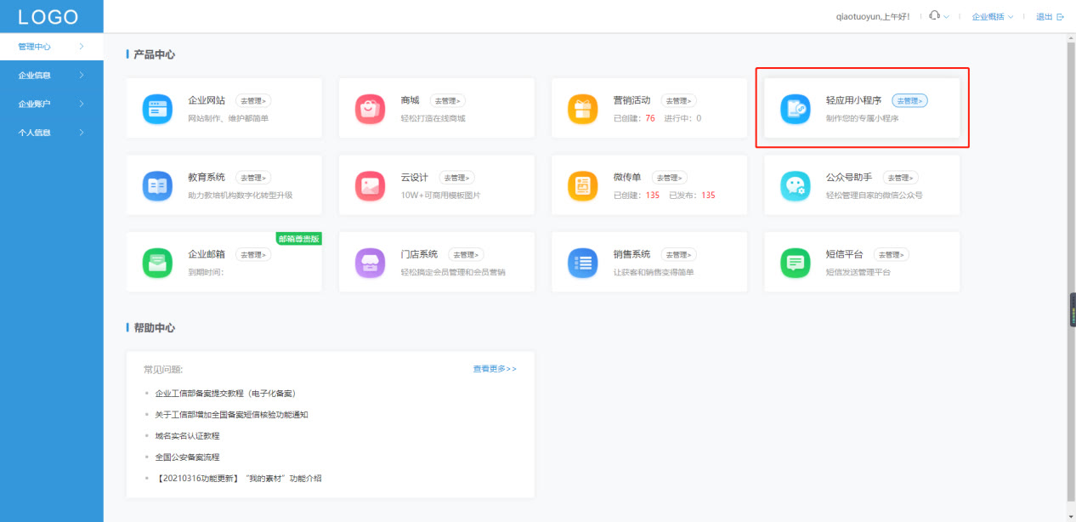Click the 商城 shopping bag icon
Viewport: 1076px width, 522px height.
pos(371,109)
